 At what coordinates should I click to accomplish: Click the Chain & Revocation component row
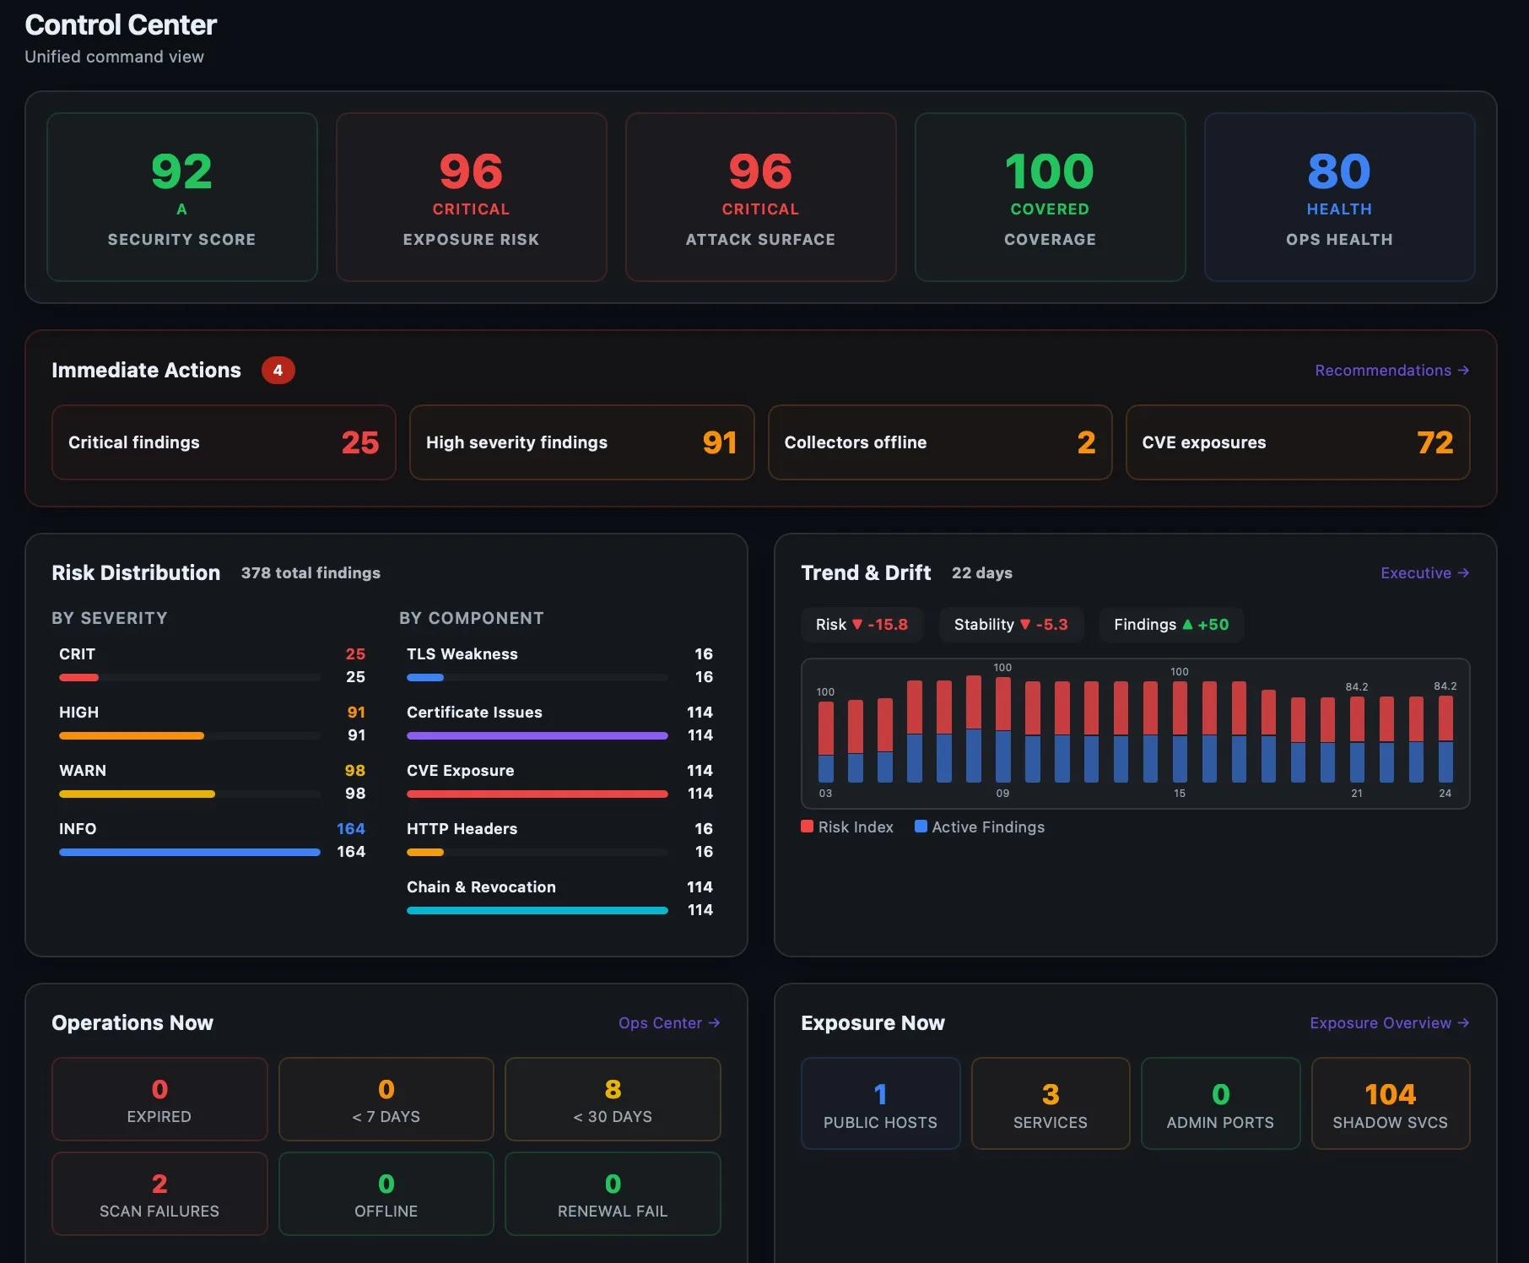[559, 898]
